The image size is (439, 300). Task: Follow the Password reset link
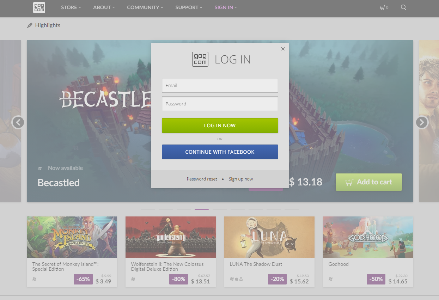(x=202, y=179)
